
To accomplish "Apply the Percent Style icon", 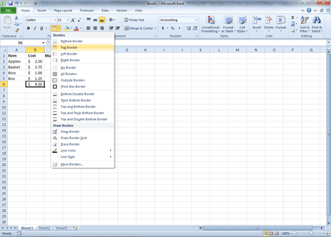I will click(173, 28).
